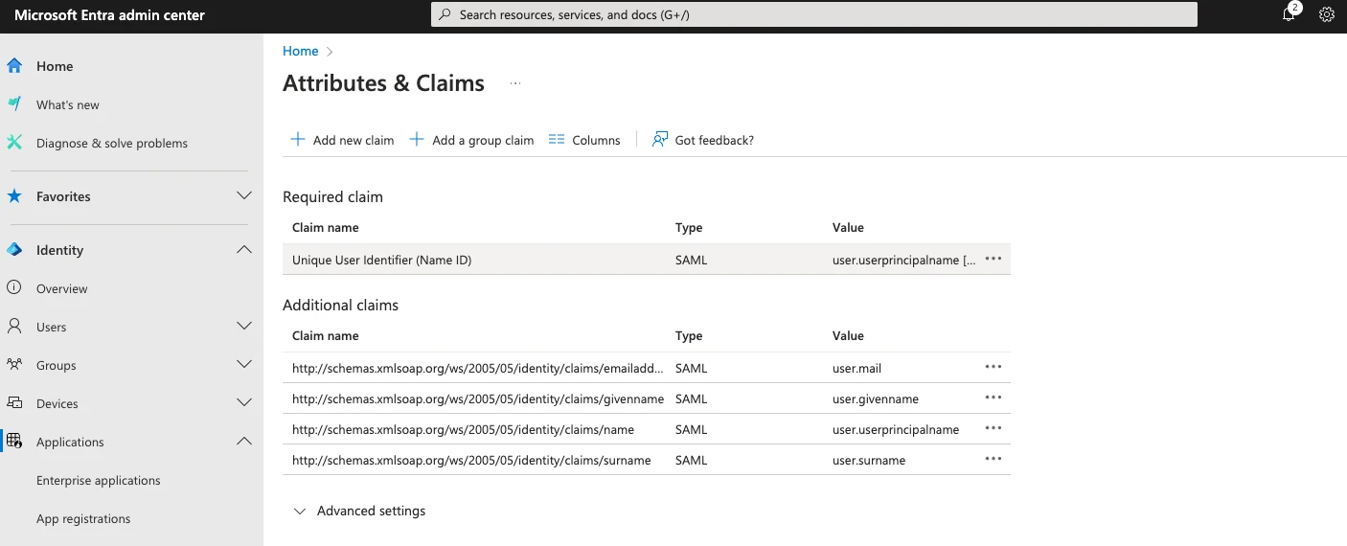Screen dimensions: 1347x546
Task: Expand the Favorites section
Action: click(244, 196)
